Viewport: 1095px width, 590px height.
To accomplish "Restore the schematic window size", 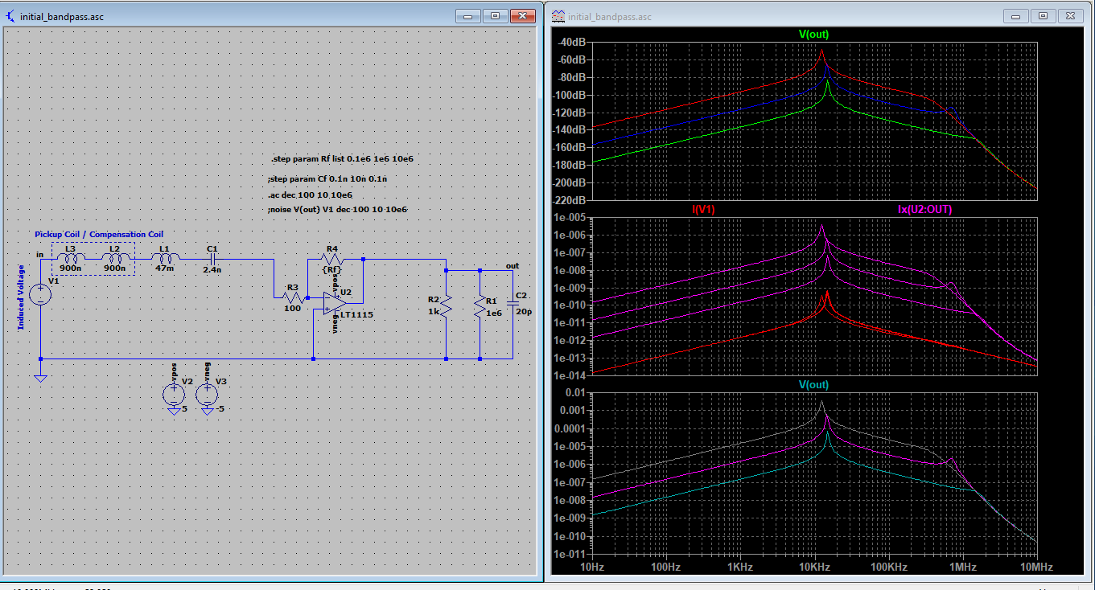I will (x=495, y=15).
